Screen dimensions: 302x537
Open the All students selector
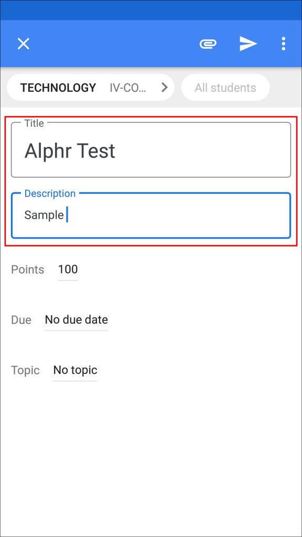click(225, 87)
